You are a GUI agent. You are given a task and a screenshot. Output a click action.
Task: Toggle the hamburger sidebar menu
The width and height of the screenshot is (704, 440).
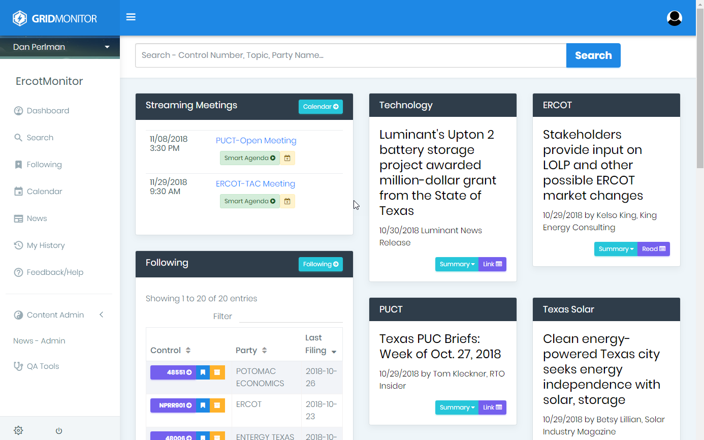click(131, 17)
